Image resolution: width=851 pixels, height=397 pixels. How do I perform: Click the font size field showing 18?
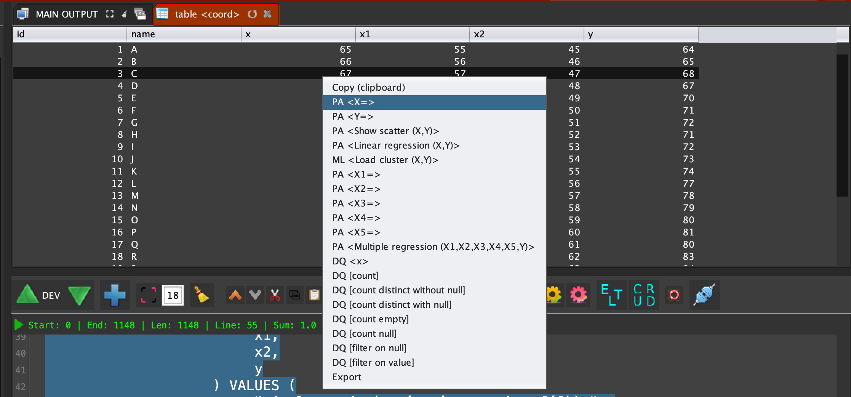coord(173,295)
